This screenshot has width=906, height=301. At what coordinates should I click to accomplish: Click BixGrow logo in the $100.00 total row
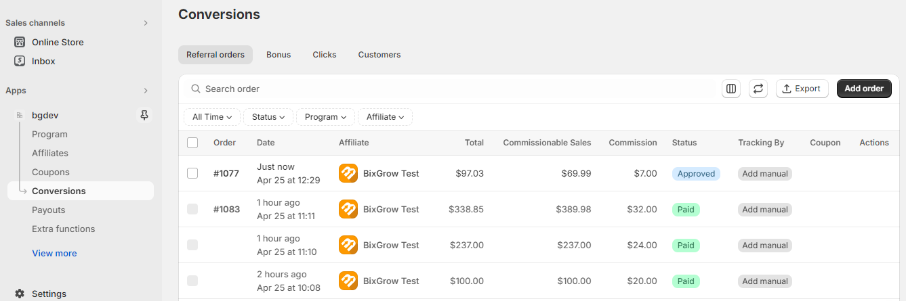pyautogui.click(x=348, y=281)
